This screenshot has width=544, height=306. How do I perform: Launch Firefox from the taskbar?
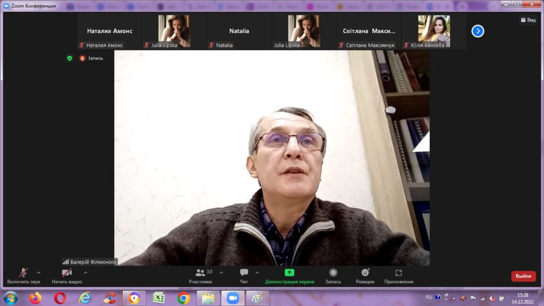(x=36, y=298)
